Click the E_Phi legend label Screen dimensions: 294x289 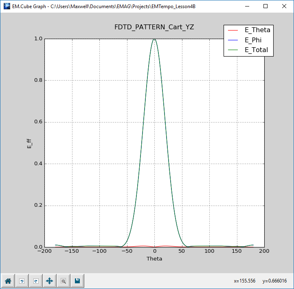(253, 40)
